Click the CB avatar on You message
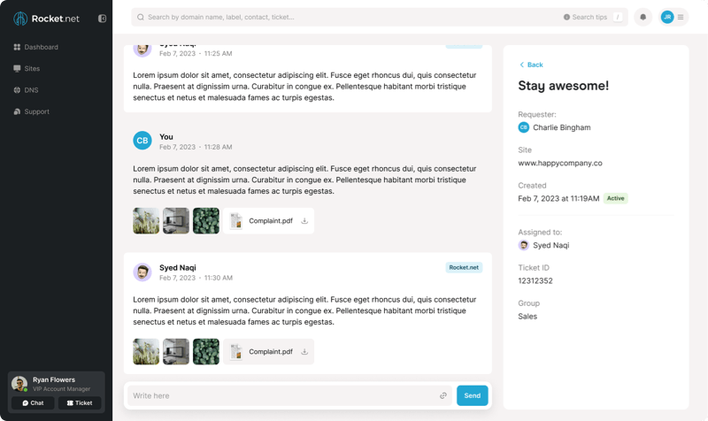 pyautogui.click(x=142, y=141)
